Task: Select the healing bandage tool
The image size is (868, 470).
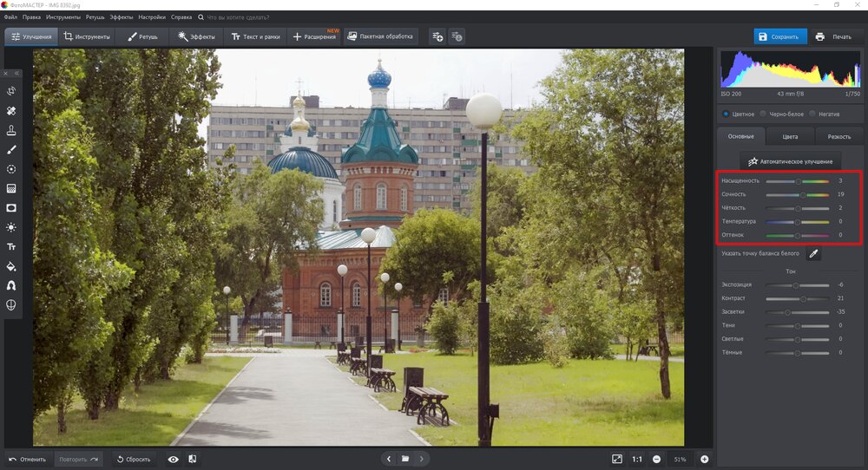Action: (11, 111)
